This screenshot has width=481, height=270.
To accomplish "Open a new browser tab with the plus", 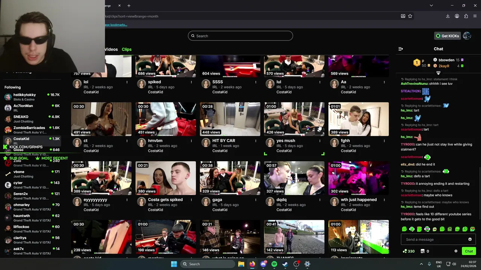I will tap(129, 6).
